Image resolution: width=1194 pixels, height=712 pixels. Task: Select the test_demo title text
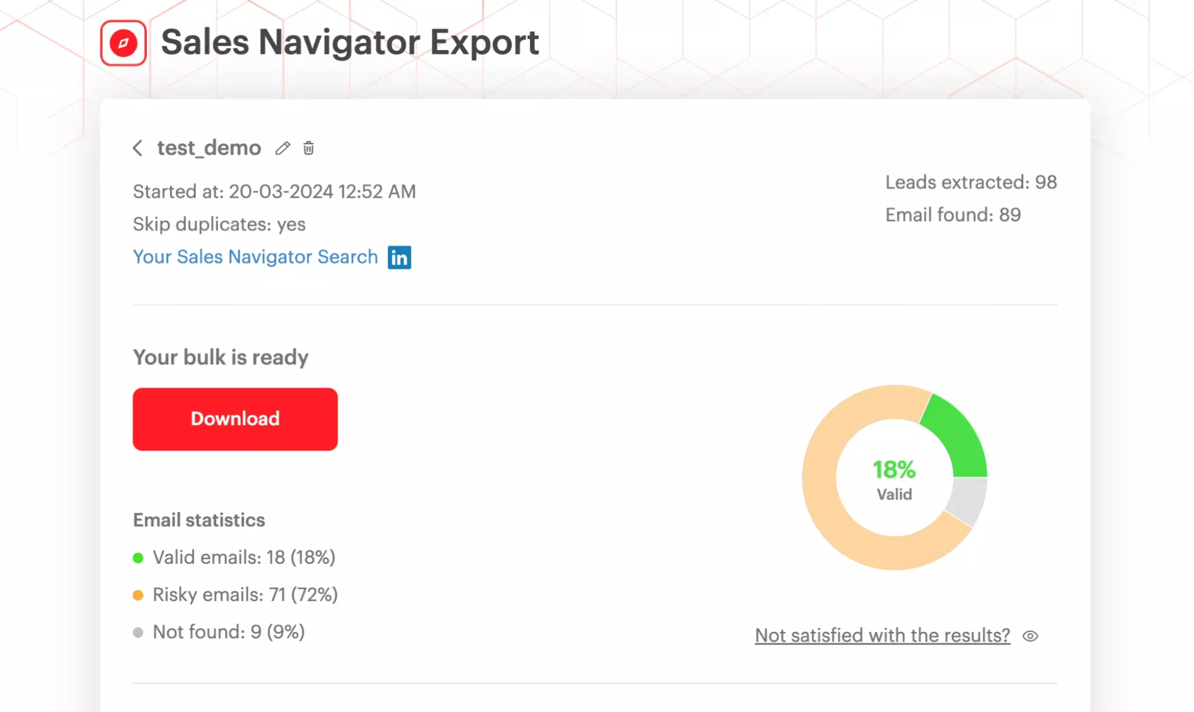[208, 148]
